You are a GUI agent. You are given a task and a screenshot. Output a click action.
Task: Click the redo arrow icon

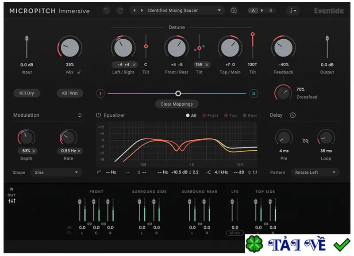(x=120, y=10)
